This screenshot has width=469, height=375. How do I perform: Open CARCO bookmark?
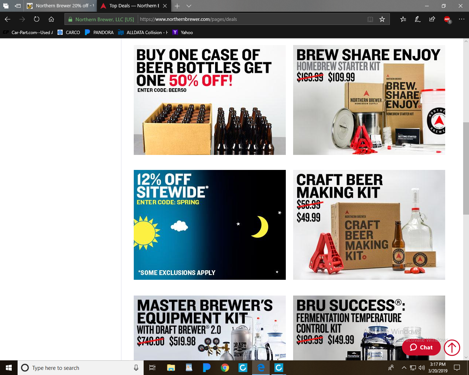tap(69, 33)
